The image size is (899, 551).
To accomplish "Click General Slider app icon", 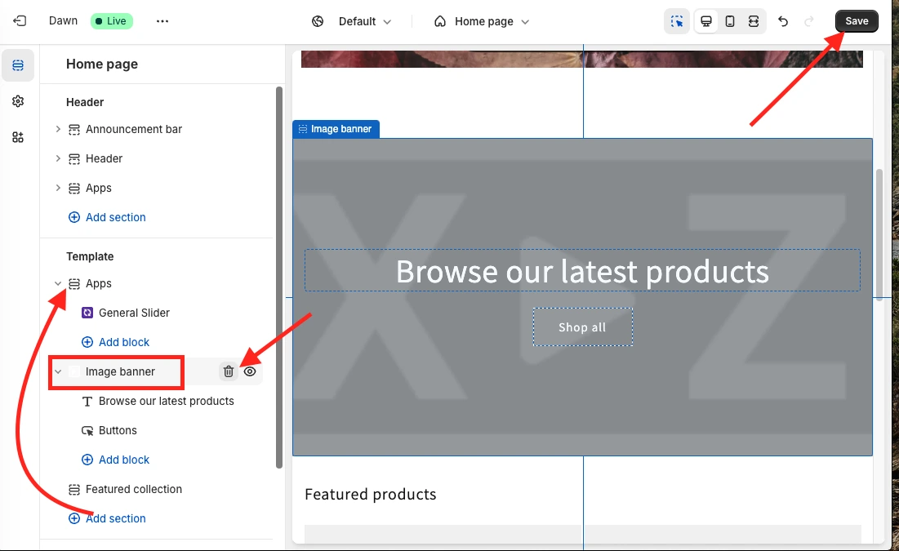I will point(87,313).
